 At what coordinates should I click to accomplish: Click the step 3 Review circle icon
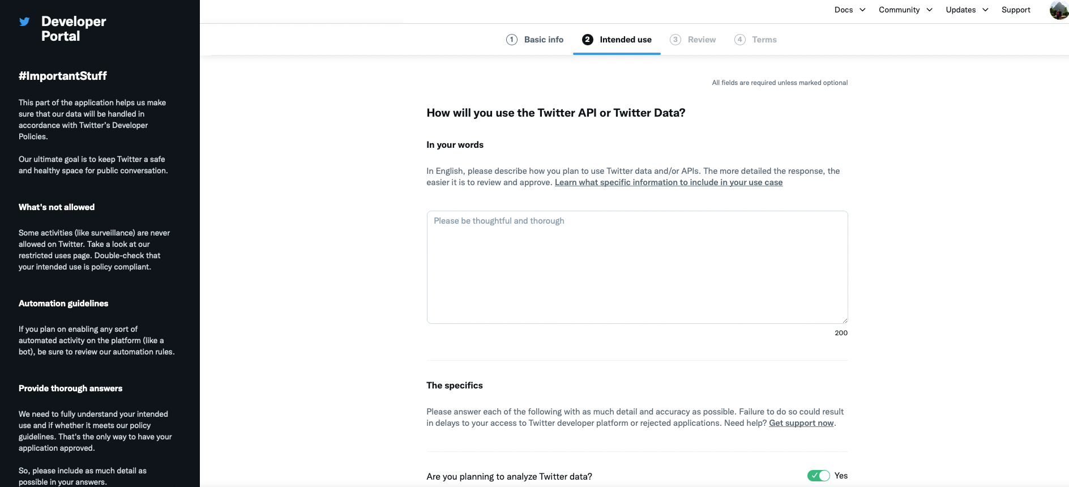(x=675, y=40)
